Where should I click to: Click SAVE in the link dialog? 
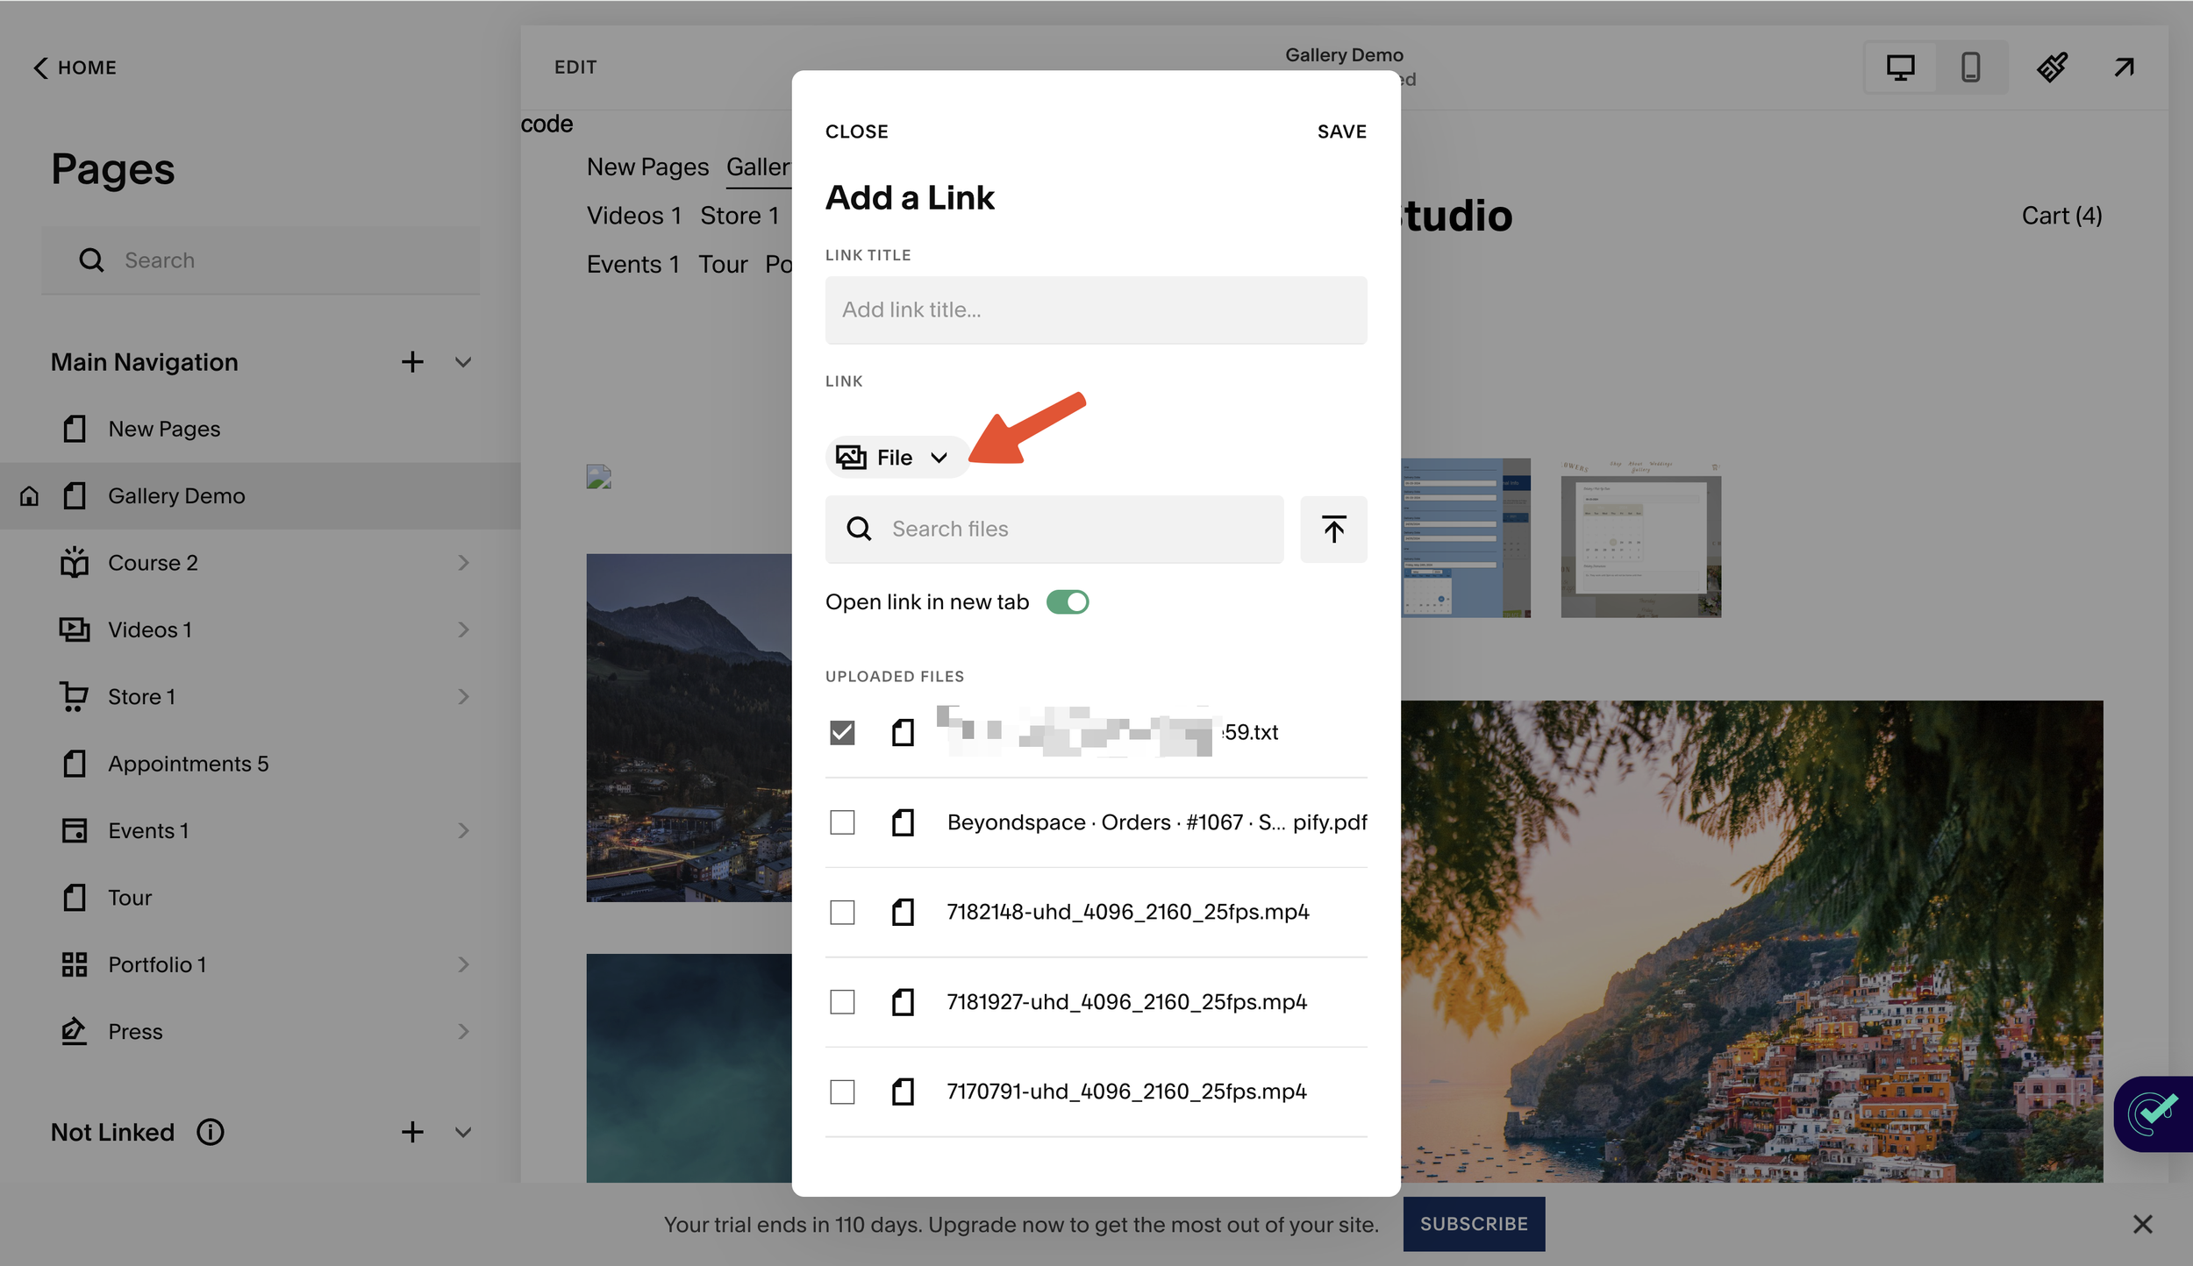(1341, 131)
